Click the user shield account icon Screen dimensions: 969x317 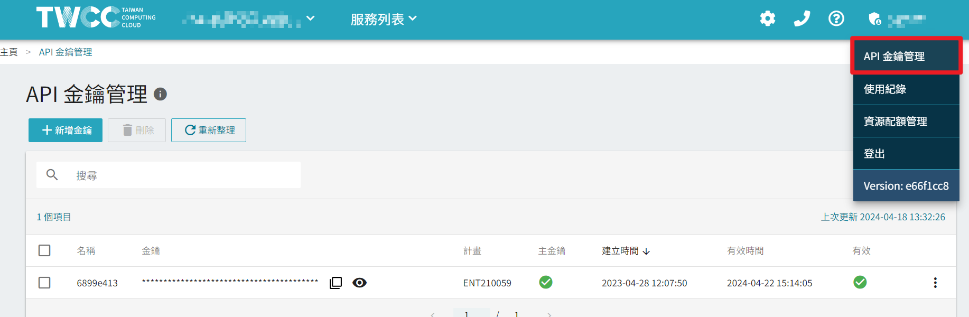874,19
